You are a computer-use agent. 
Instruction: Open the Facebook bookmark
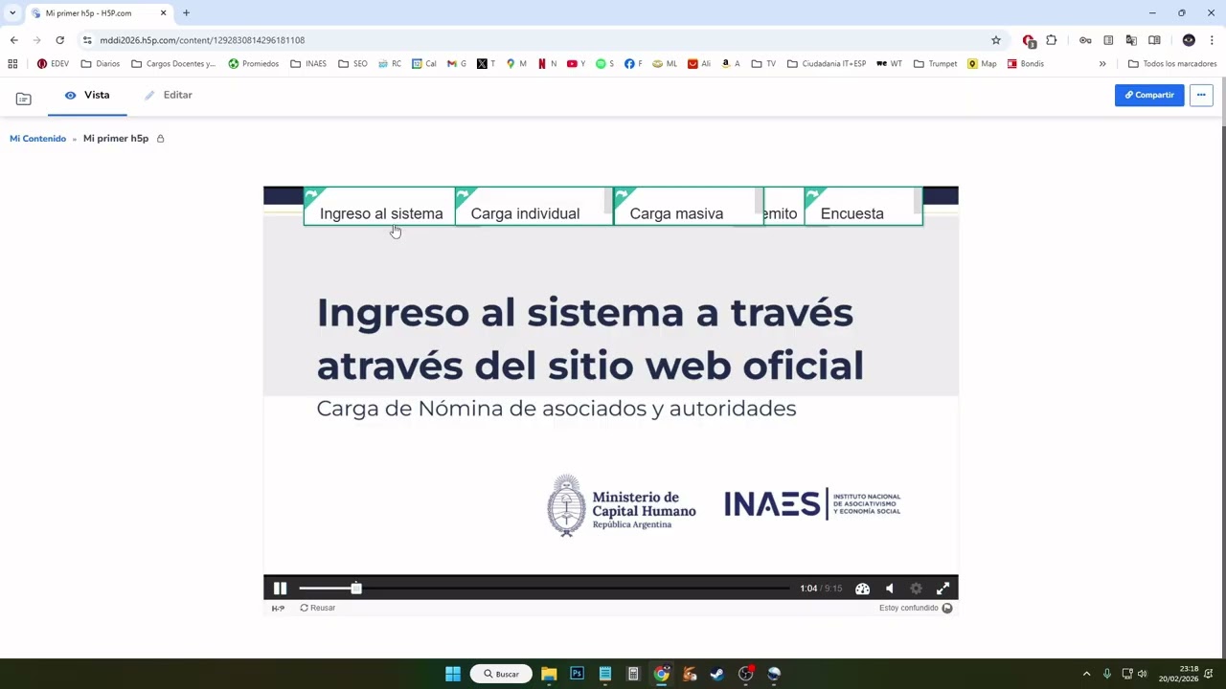click(x=633, y=64)
